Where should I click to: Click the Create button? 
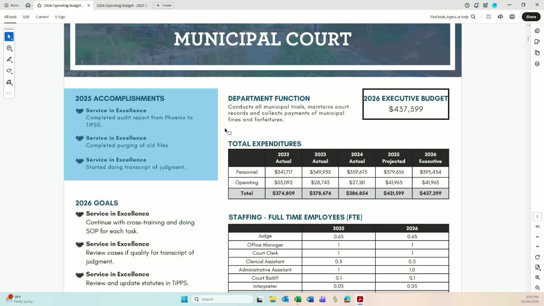coord(164,6)
